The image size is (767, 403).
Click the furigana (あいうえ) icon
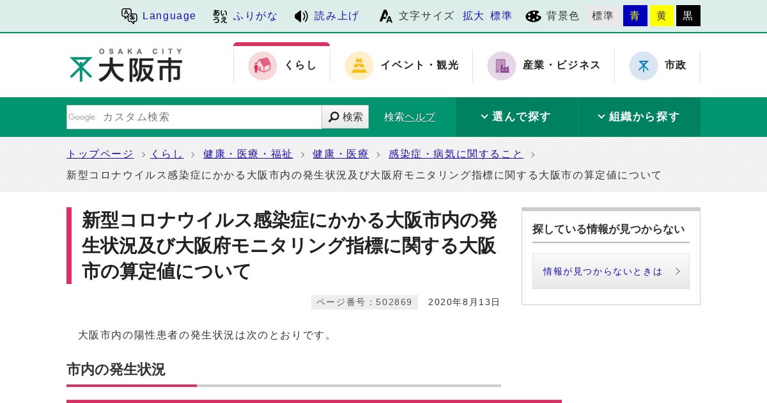point(220,16)
